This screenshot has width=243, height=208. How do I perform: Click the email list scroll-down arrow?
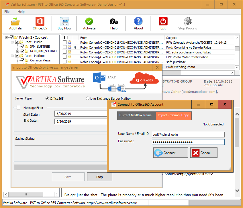237,67
